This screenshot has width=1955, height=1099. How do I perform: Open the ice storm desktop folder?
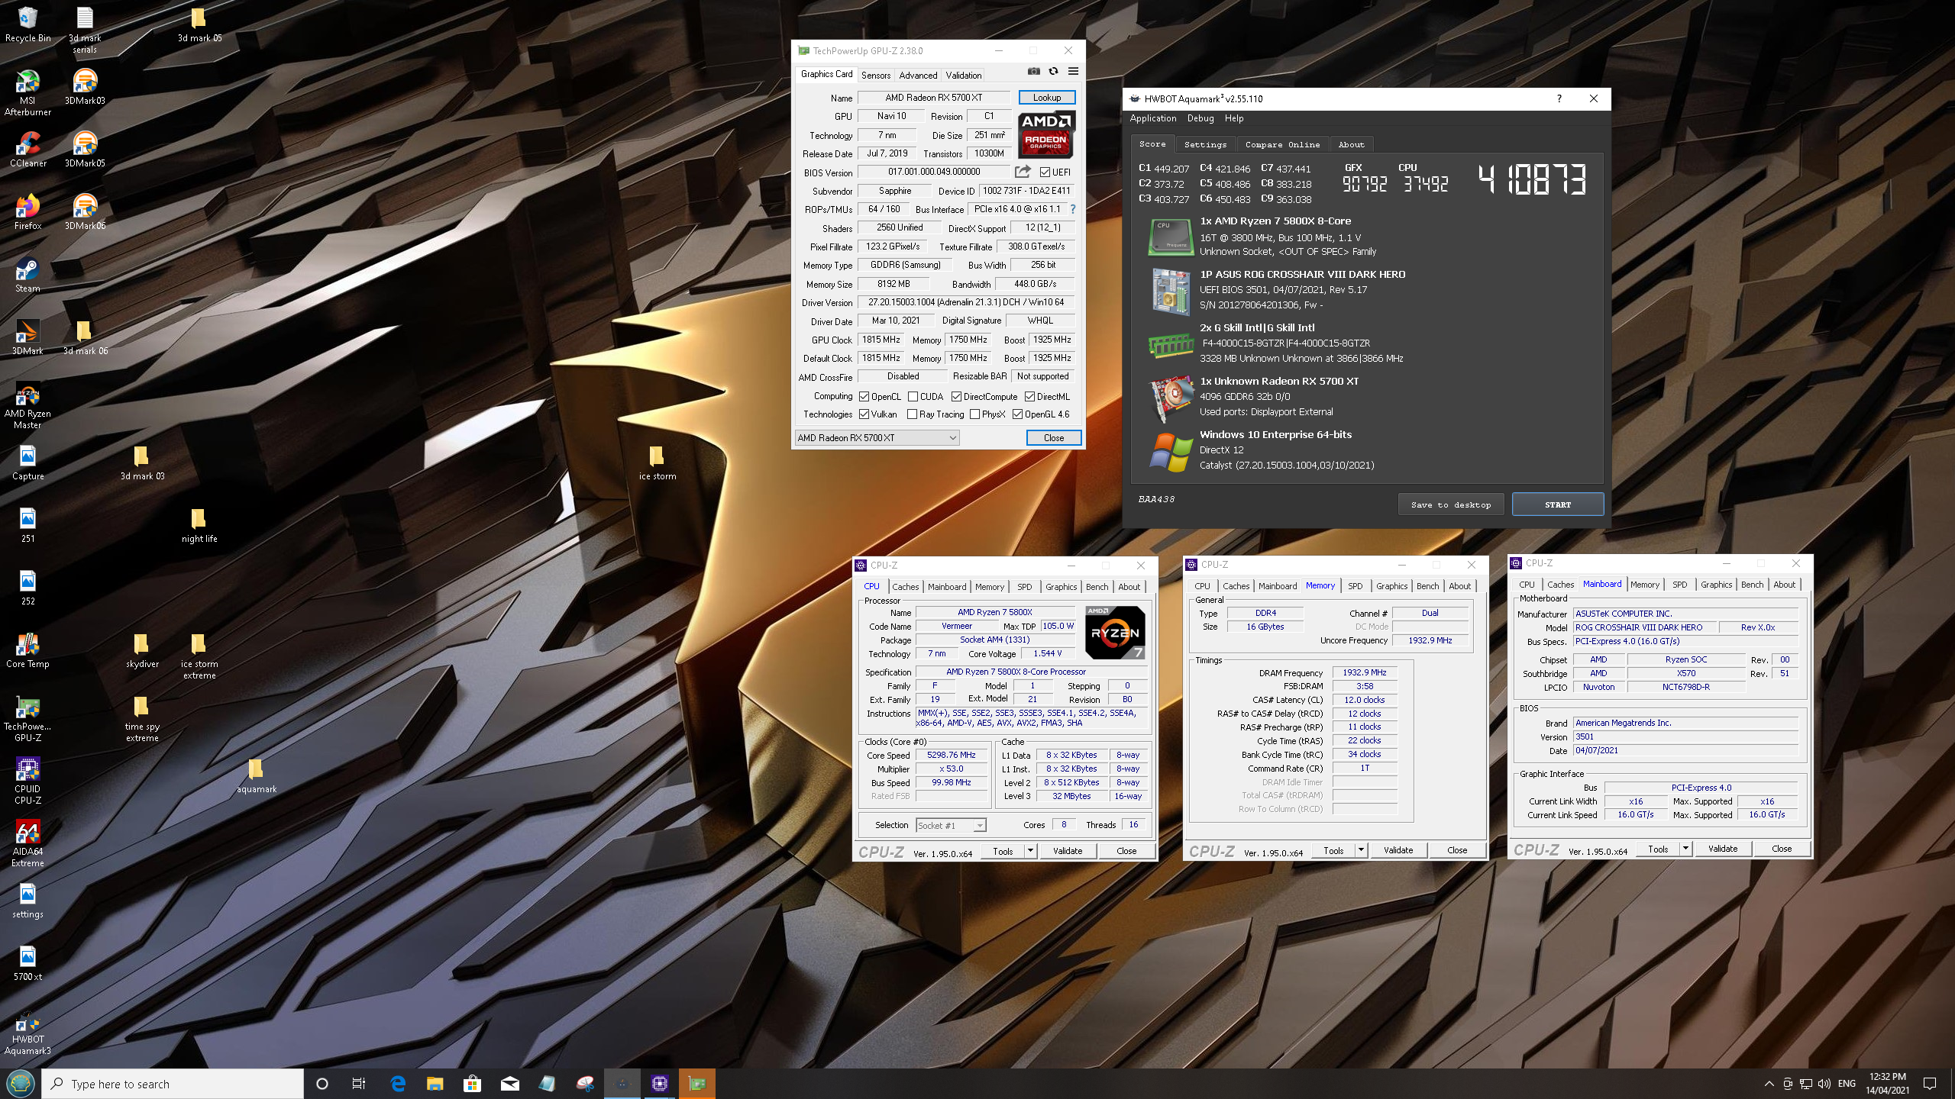click(657, 462)
